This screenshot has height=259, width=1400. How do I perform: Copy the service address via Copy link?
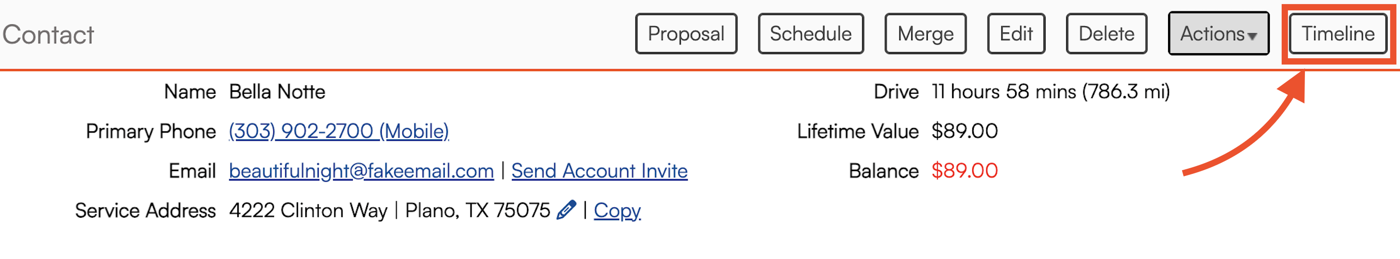[617, 210]
